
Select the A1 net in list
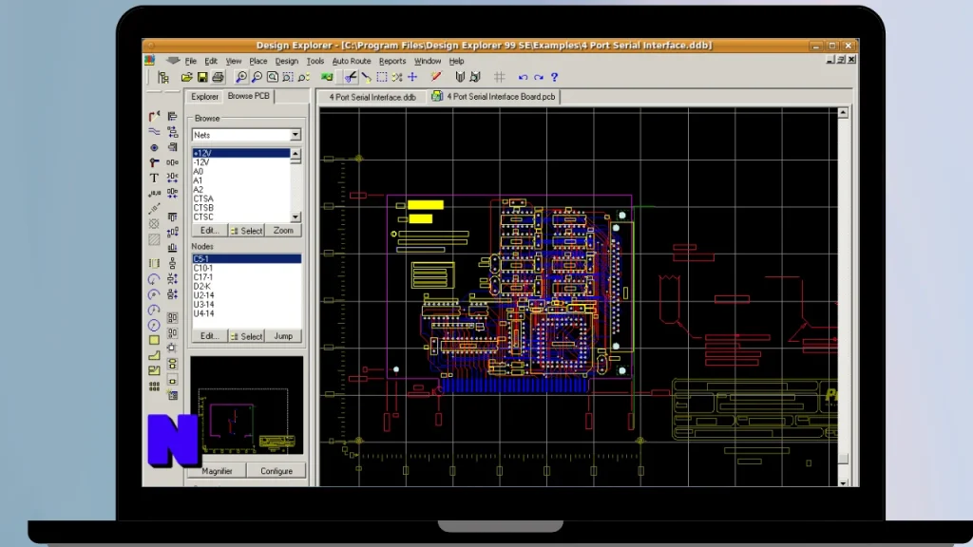(240, 180)
